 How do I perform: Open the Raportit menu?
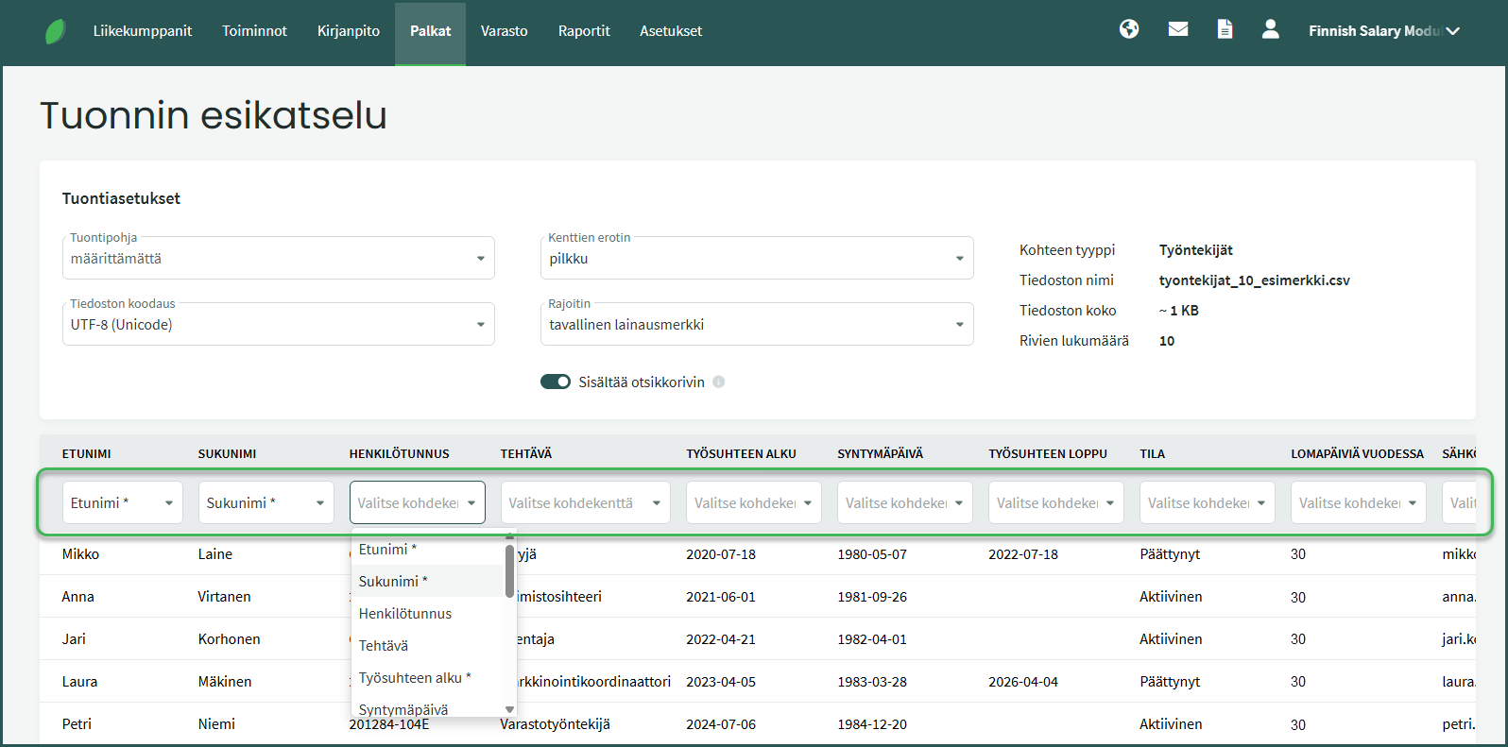[584, 31]
